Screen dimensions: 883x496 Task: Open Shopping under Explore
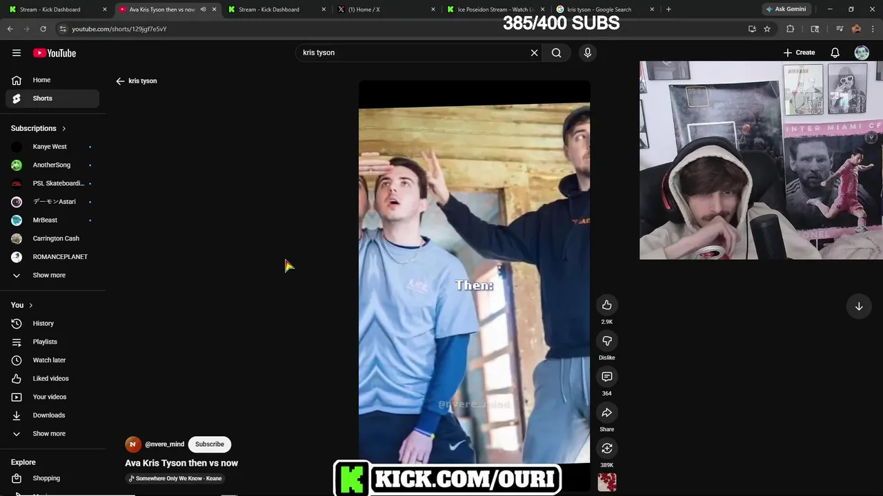(x=52, y=478)
